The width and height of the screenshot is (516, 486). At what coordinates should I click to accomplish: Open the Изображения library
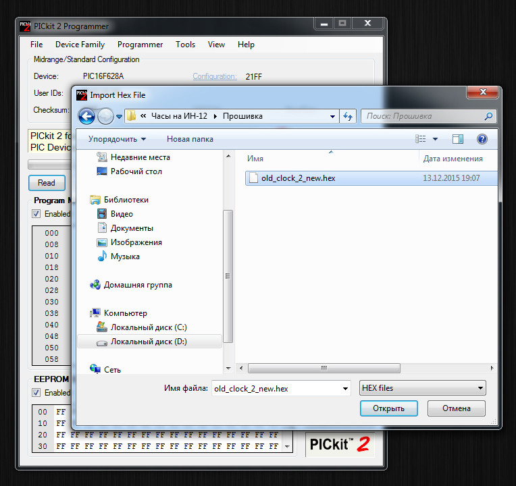136,242
